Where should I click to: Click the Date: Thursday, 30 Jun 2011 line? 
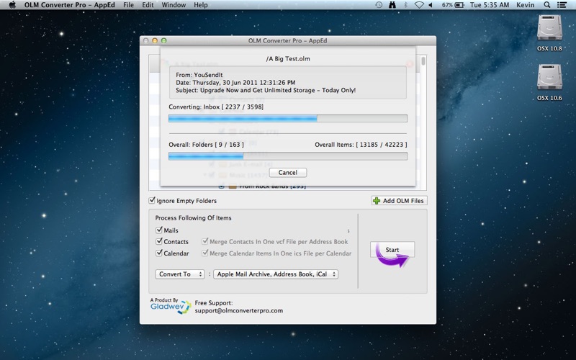[235, 82]
